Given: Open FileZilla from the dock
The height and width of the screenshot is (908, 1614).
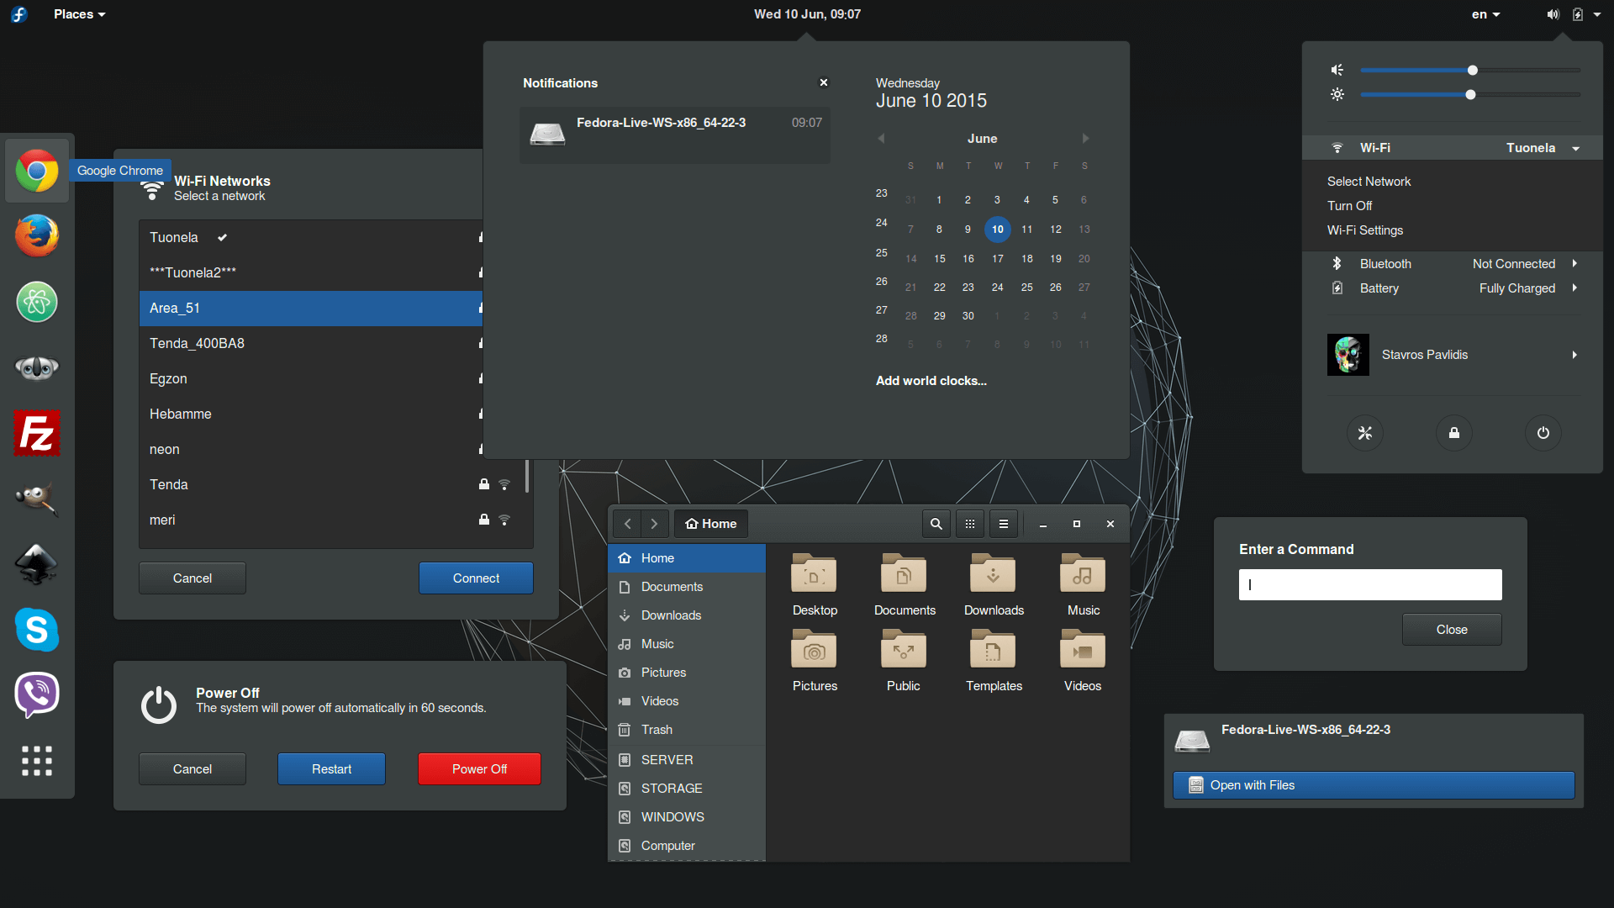Looking at the screenshot, I should point(37,433).
